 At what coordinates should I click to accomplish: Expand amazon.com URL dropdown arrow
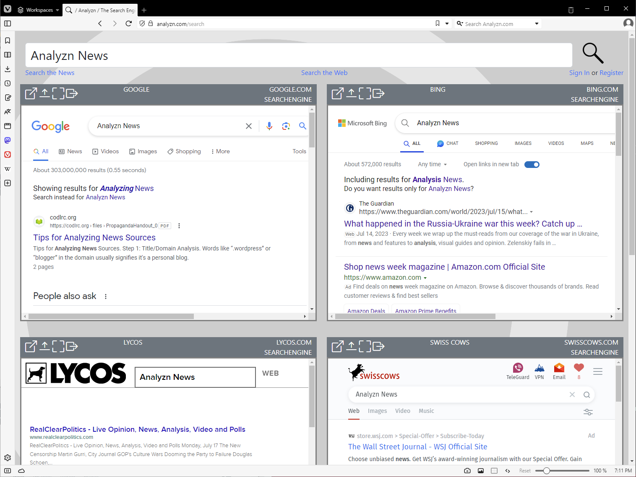425,278
